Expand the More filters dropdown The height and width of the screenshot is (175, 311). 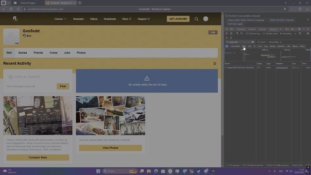276,42
